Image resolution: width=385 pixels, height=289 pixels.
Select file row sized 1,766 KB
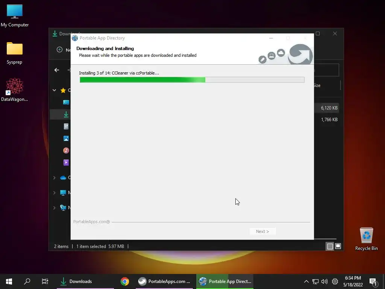click(x=327, y=120)
